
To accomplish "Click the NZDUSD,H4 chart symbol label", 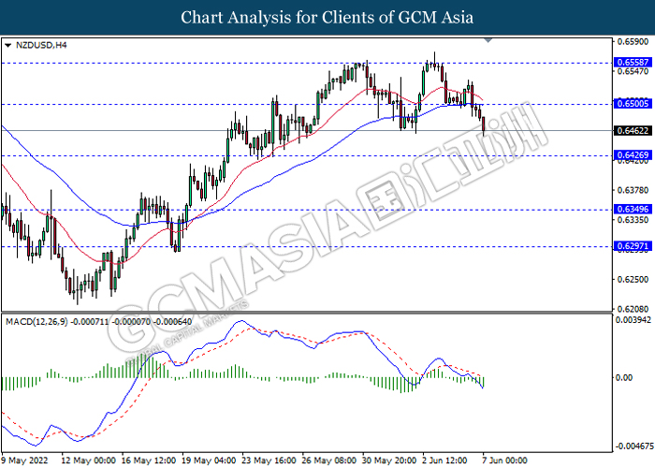I will pos(41,45).
